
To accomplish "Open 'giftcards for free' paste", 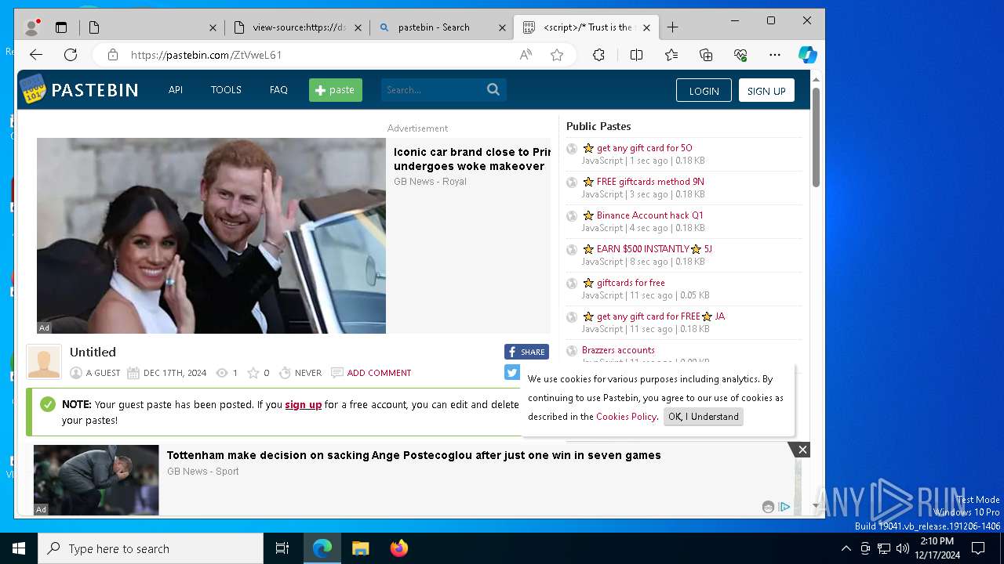I will [631, 283].
